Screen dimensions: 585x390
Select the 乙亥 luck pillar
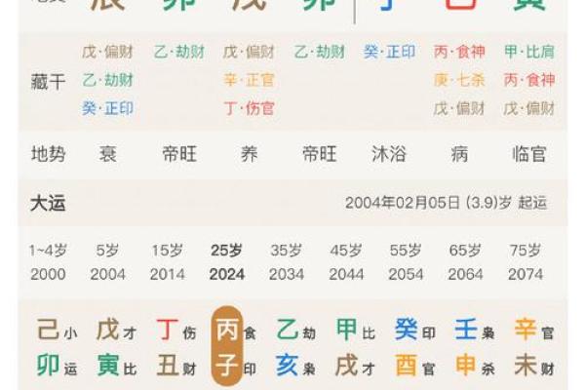click(x=295, y=348)
